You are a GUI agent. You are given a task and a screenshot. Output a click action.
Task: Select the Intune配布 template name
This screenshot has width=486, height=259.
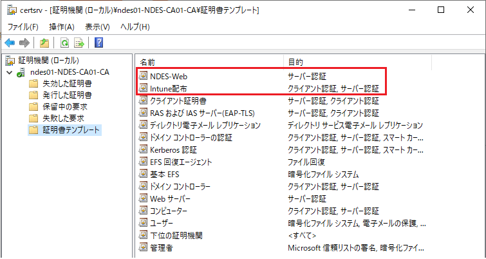tap(169, 89)
